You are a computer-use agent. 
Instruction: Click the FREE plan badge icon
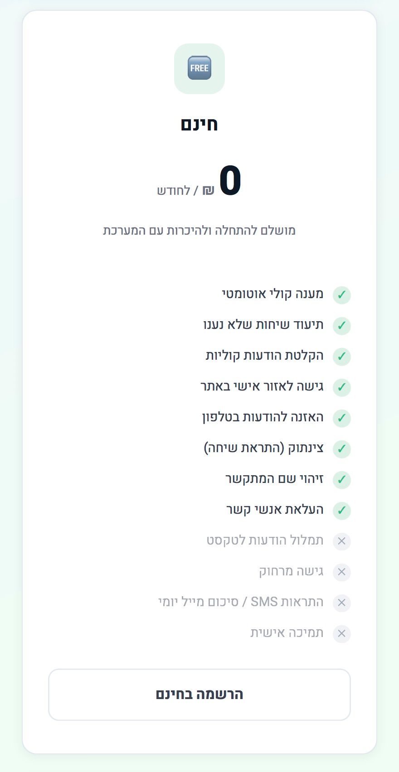[x=199, y=68]
